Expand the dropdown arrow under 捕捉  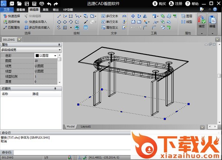point(201,33)
